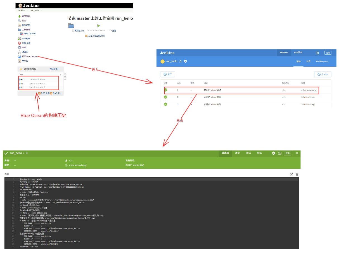339x253 pixels.
Task: Click the notepad 修改记录 icon
Action: tap(19, 25)
